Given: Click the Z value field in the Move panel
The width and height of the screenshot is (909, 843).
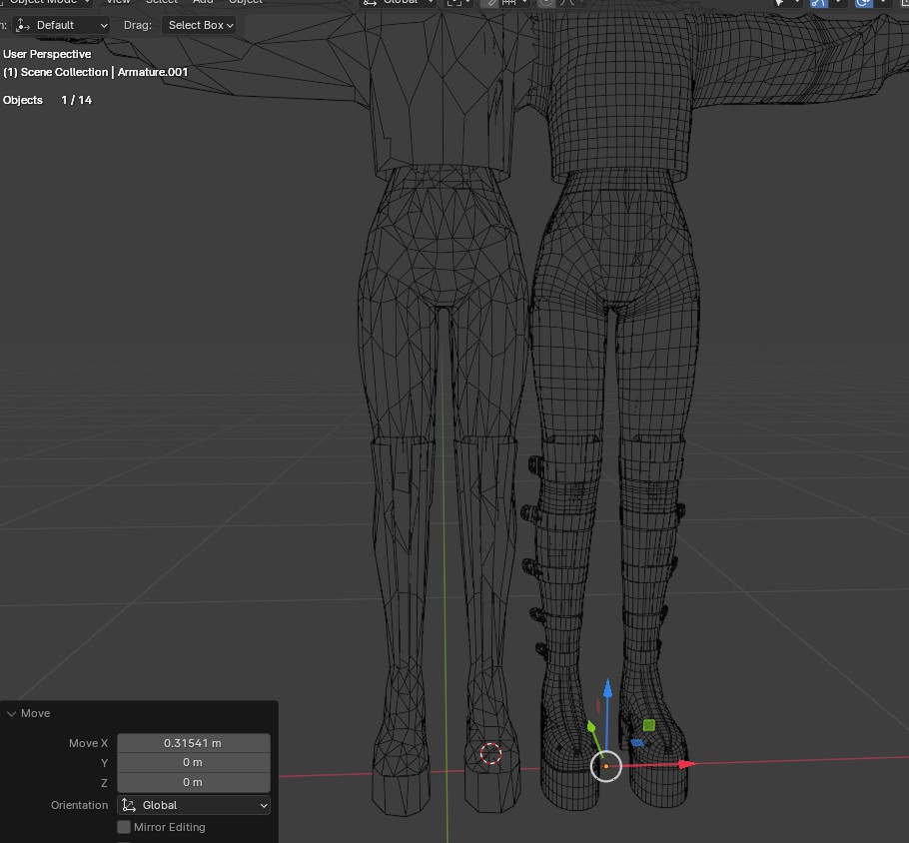Looking at the screenshot, I should click(x=193, y=782).
